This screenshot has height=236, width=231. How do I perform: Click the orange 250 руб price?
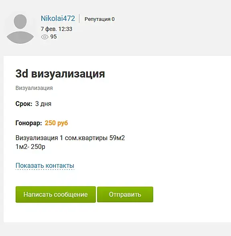pos(57,123)
